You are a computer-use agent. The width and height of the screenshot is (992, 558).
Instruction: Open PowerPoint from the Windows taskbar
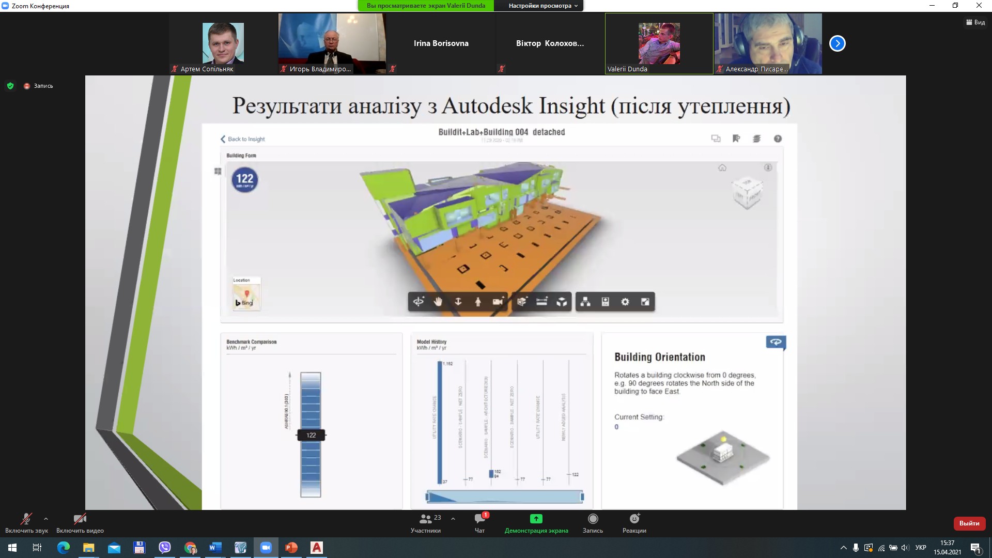pos(291,548)
